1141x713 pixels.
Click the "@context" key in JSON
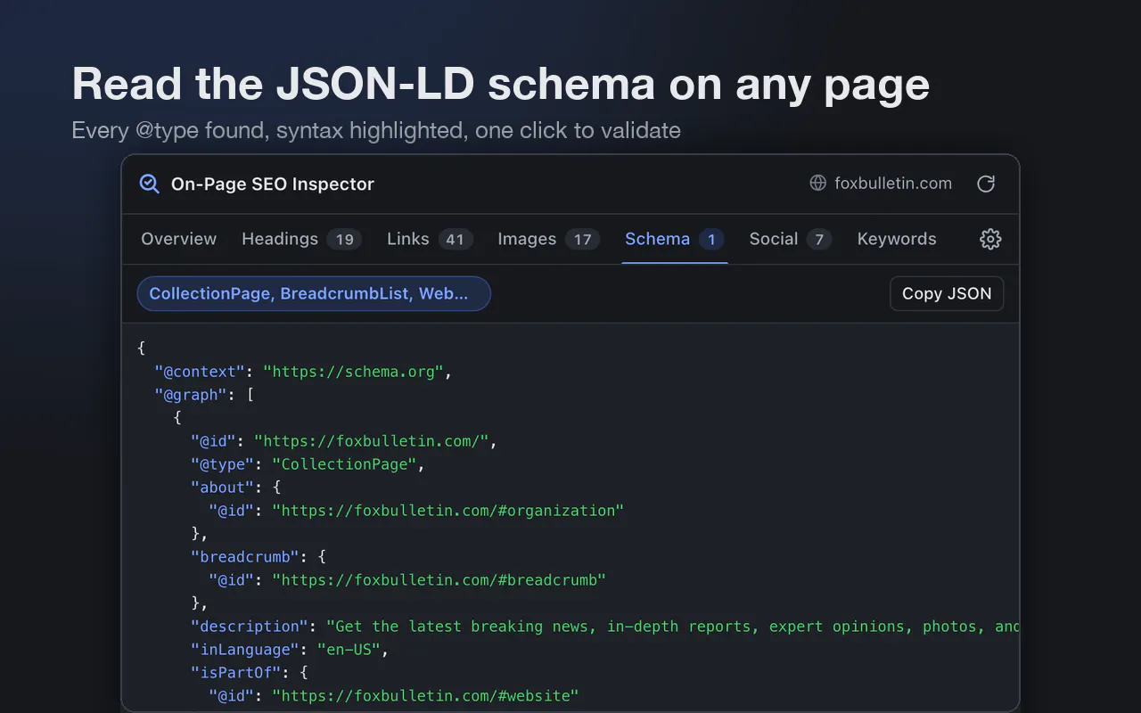200,372
